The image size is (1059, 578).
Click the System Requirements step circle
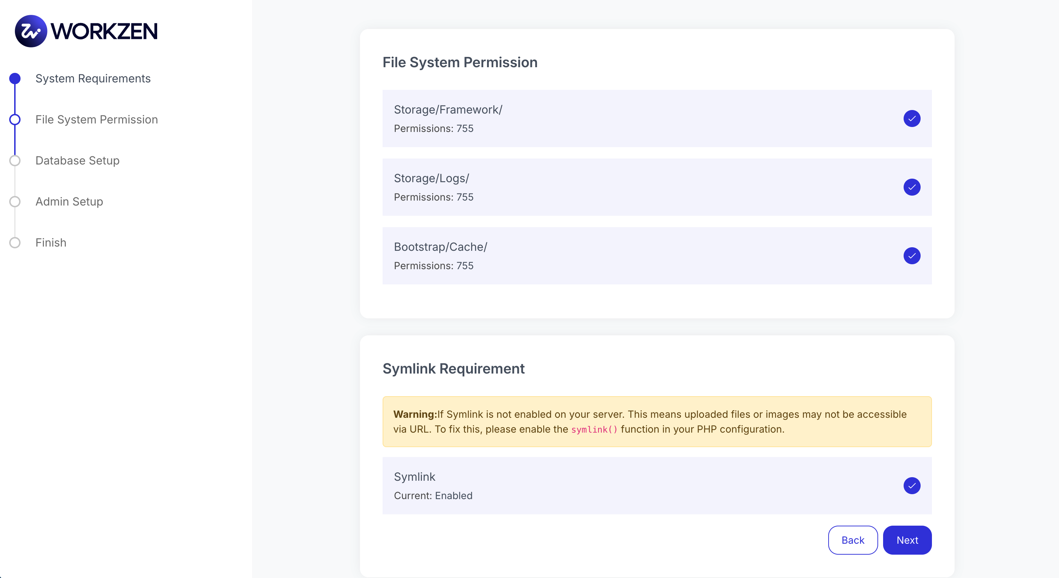tap(15, 79)
